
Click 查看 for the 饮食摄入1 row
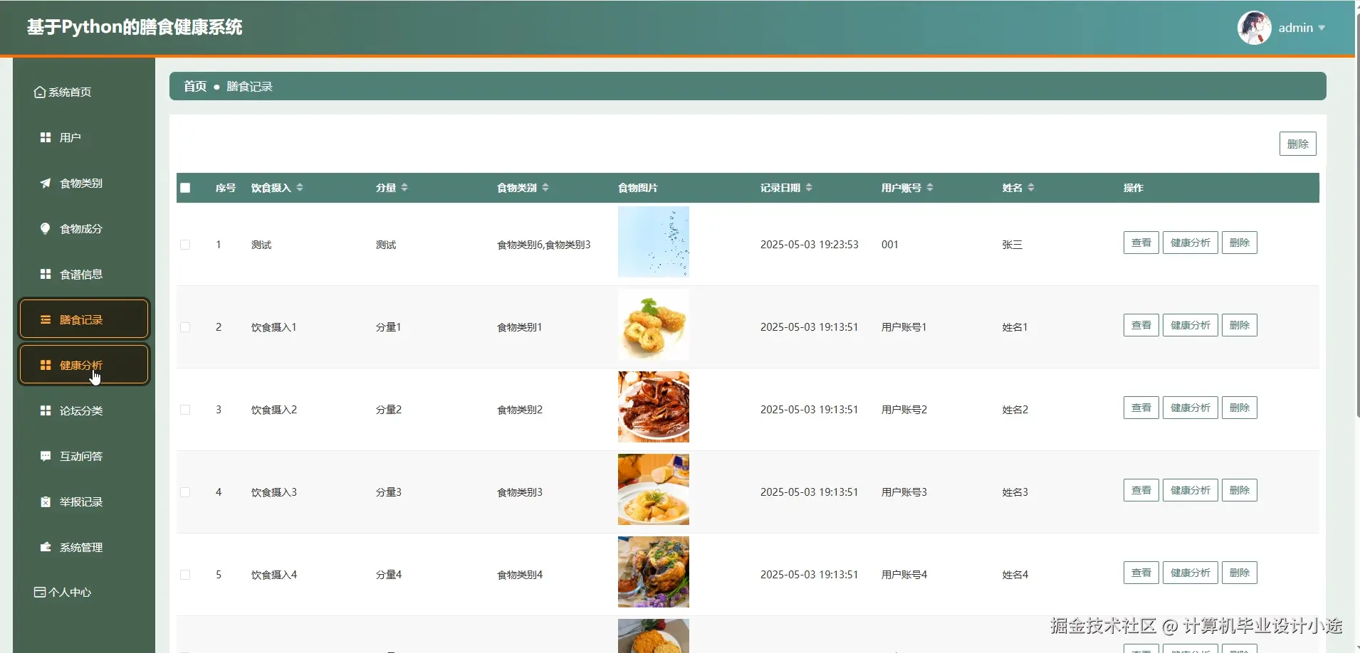(1141, 325)
